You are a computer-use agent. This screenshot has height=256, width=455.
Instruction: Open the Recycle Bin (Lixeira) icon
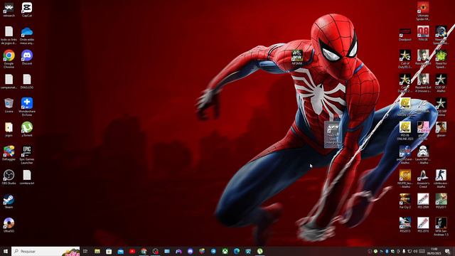[x=9, y=105]
